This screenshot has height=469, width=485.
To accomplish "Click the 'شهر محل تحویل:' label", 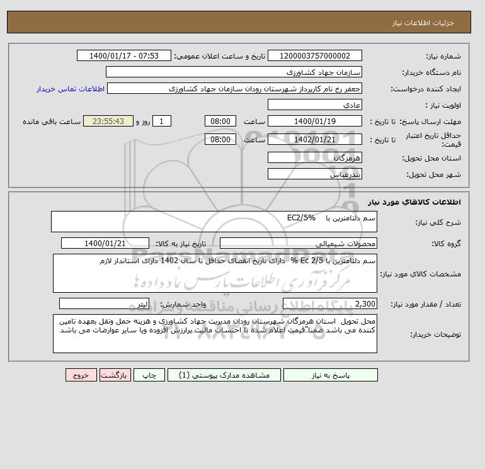I will pos(433,174).
